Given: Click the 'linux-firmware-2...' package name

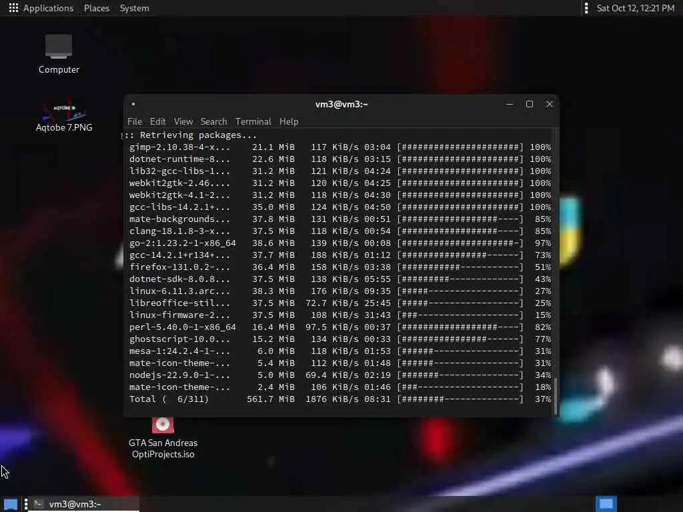Looking at the screenshot, I should click(x=179, y=315).
